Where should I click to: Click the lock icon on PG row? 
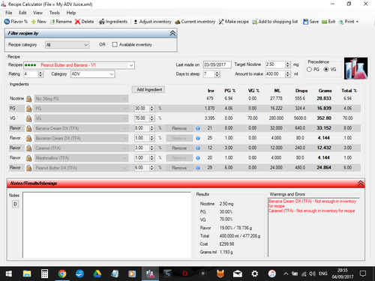(x=28, y=109)
